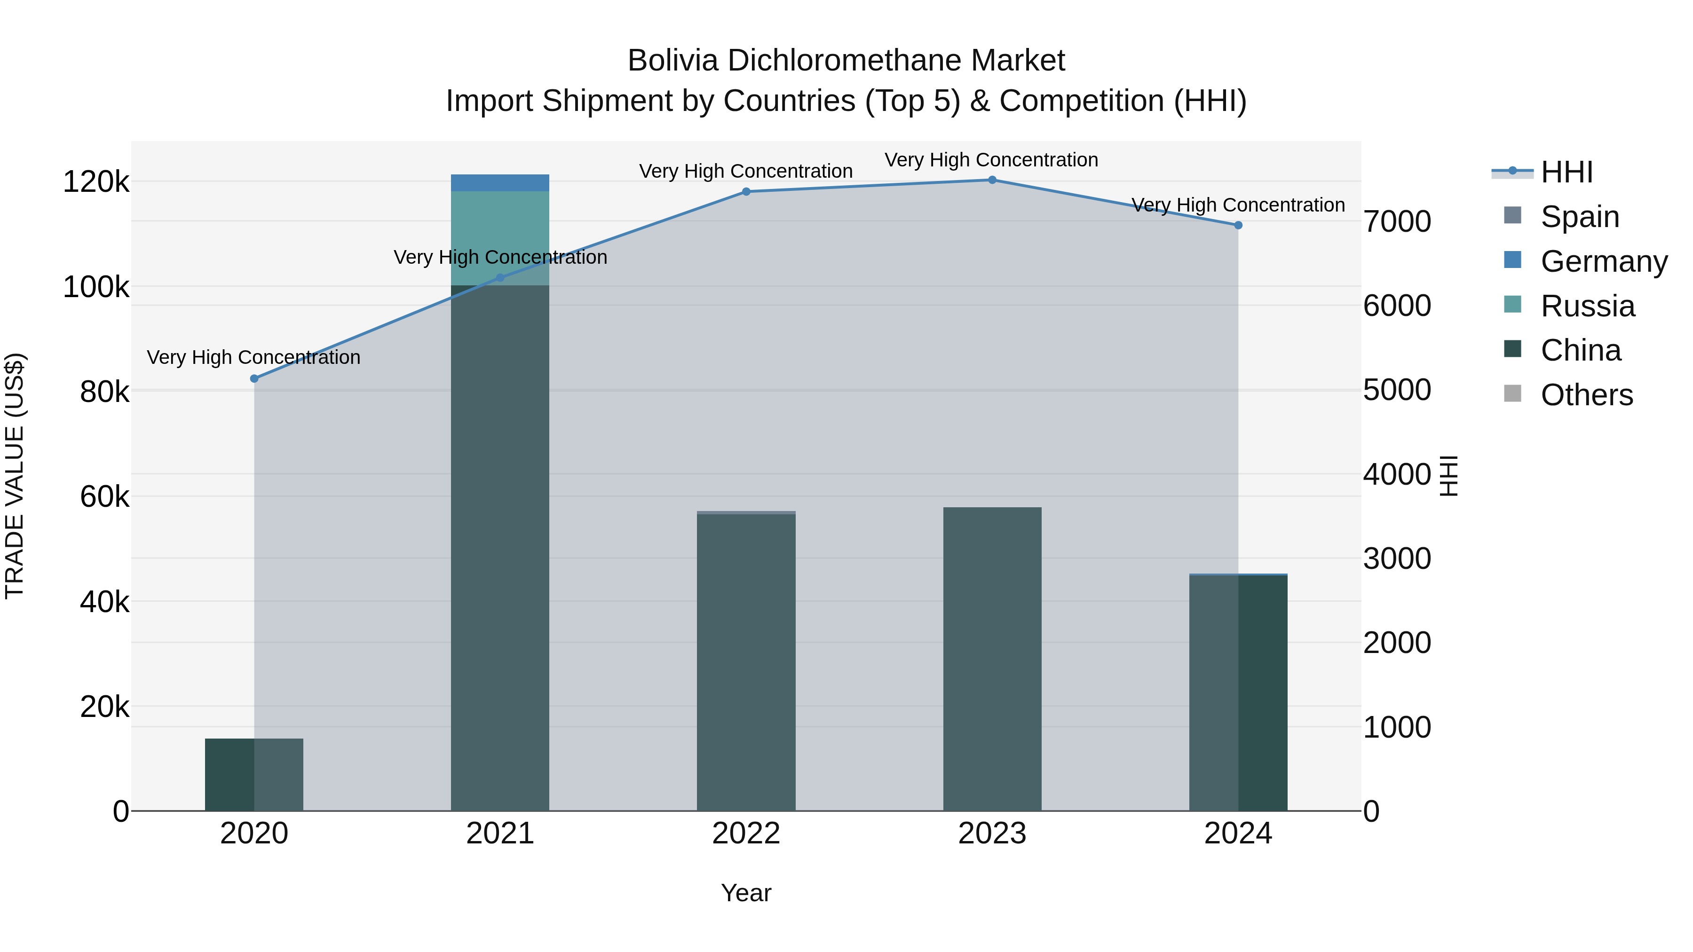Click the Germany blue swatch in legend

[1512, 260]
